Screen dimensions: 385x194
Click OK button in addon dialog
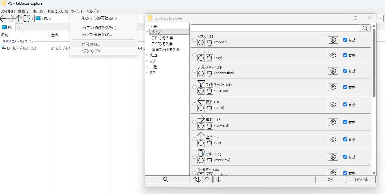tap(330, 179)
